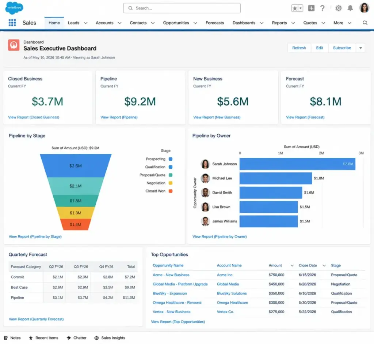Click the global actions plus icon
Screen dimensions: 374x344
pos(311,8)
